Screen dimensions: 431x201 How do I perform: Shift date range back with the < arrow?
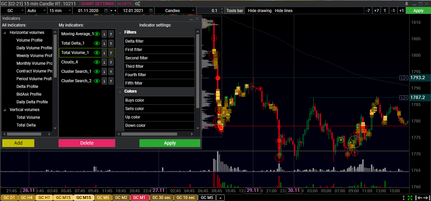[x=115, y=10]
